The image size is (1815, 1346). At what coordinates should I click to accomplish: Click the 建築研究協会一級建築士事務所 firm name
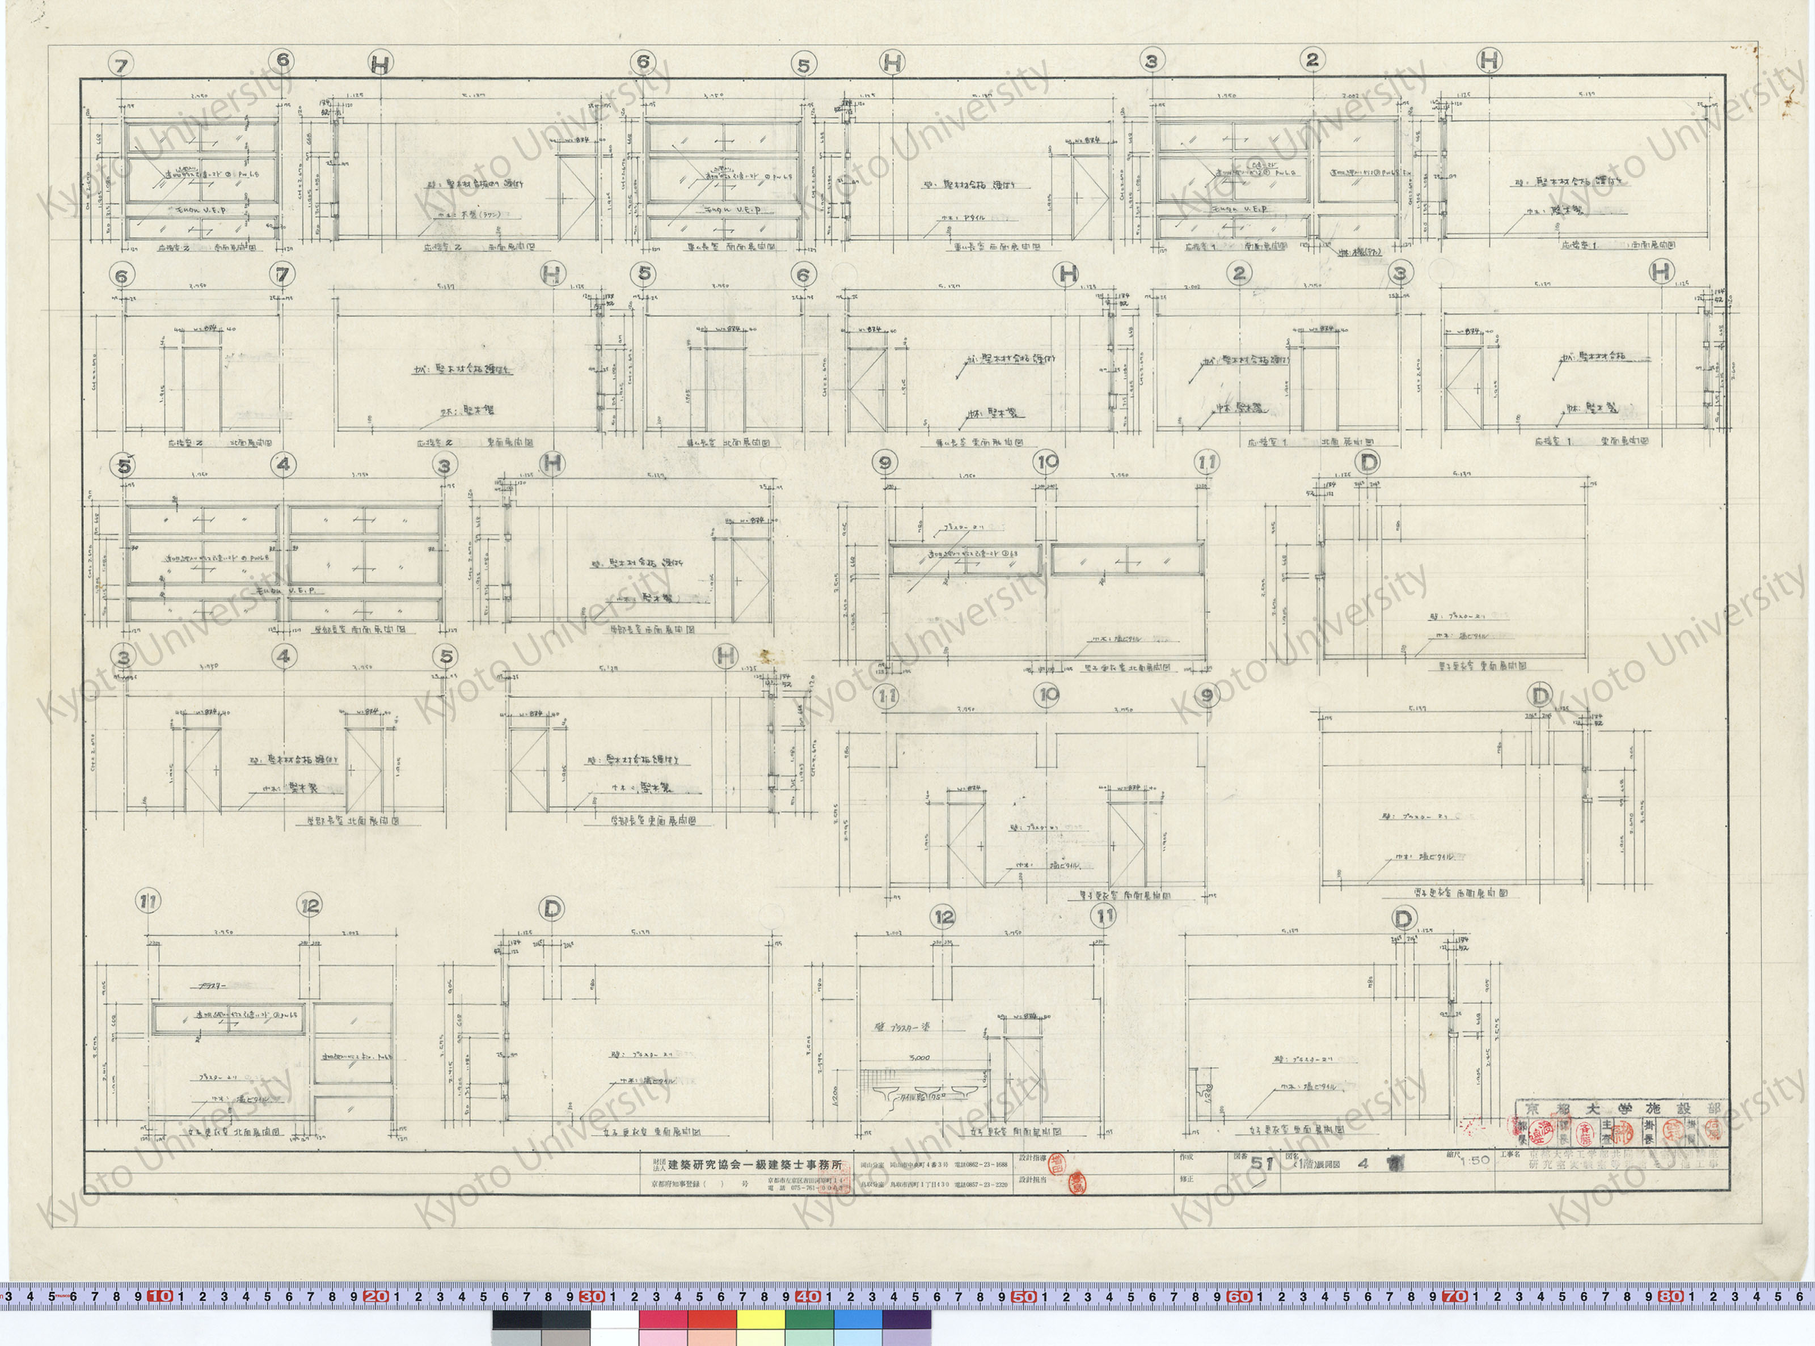(x=755, y=1165)
